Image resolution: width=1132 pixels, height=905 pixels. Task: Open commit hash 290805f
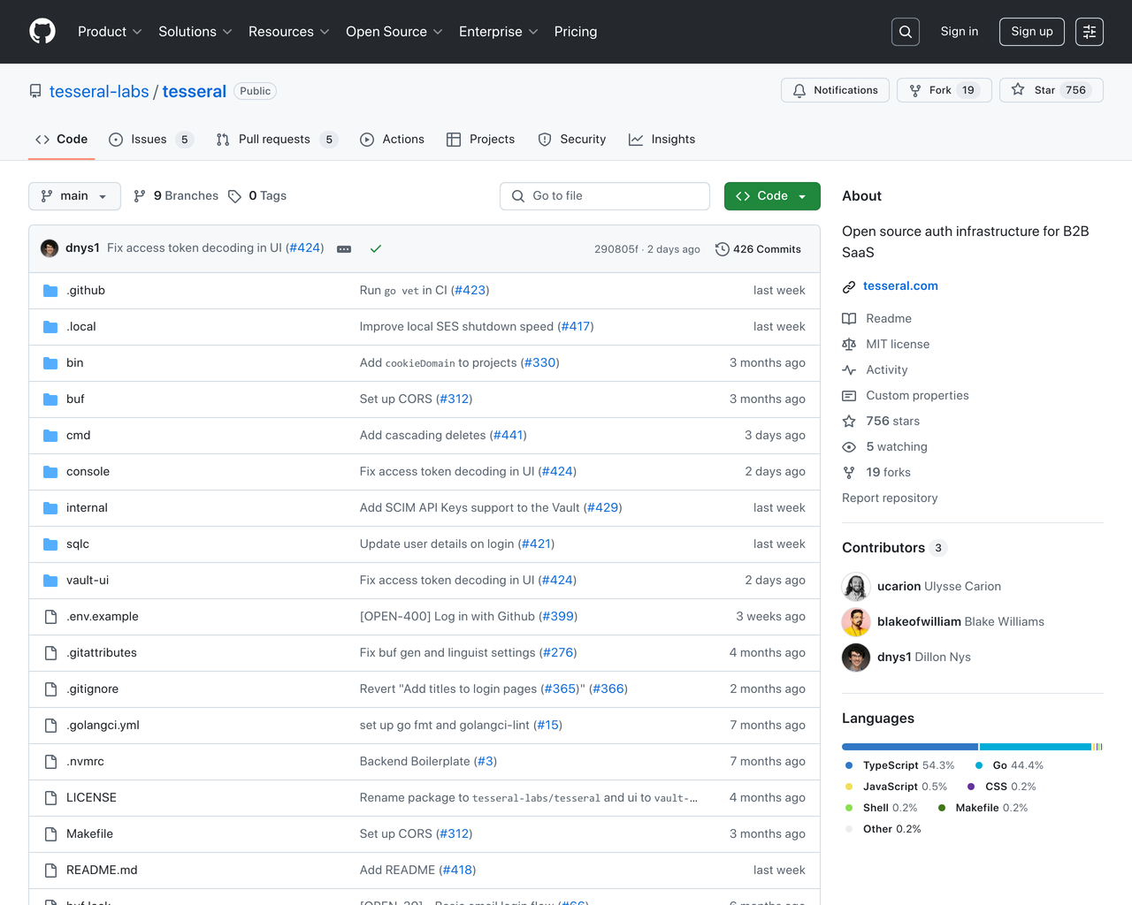pyautogui.click(x=616, y=249)
